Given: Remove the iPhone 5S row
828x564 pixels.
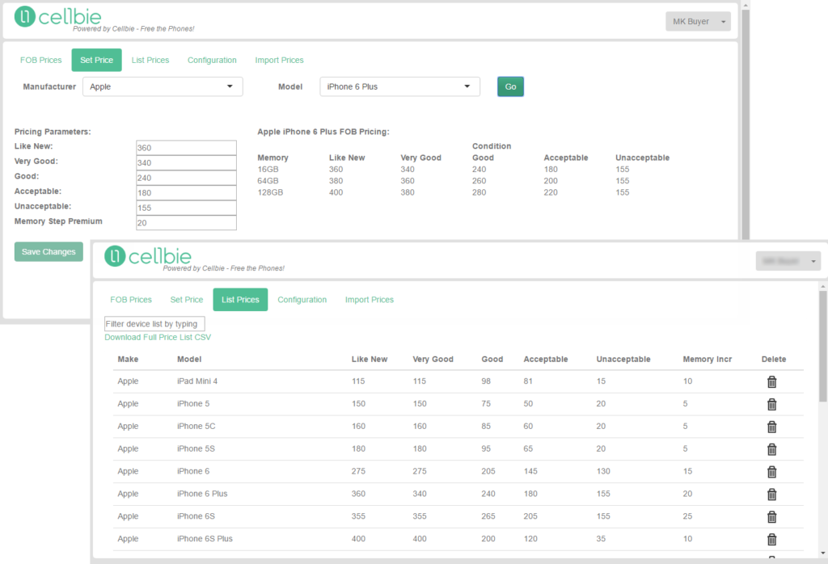Looking at the screenshot, I should 771,449.
